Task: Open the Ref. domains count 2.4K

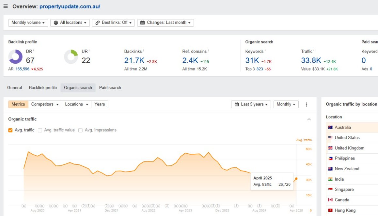Action: [190, 60]
